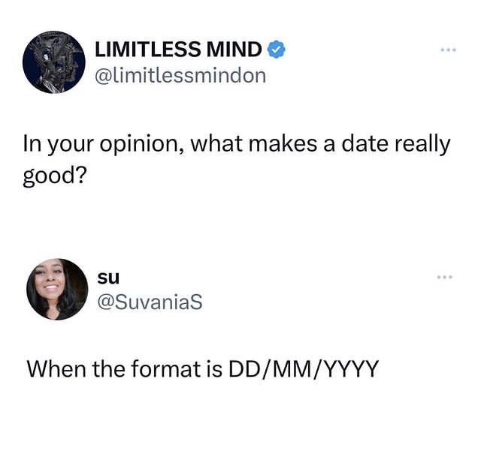Visit the @limitlessmindon handle

pyautogui.click(x=180, y=76)
